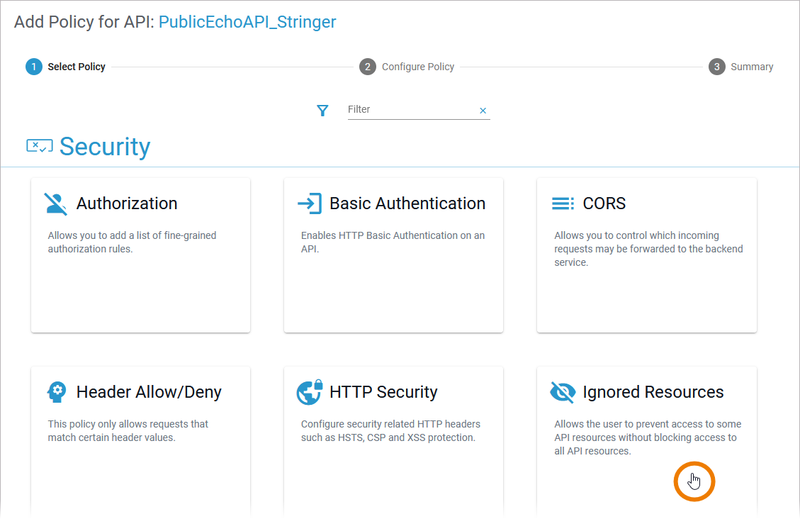Click the Authorization policy icon

tap(56, 203)
